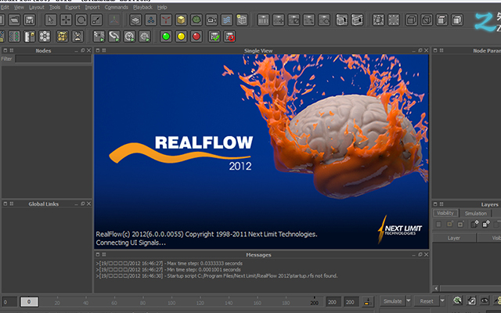
Task: Click the curved arrow script icon with green play
Action: 114,37
